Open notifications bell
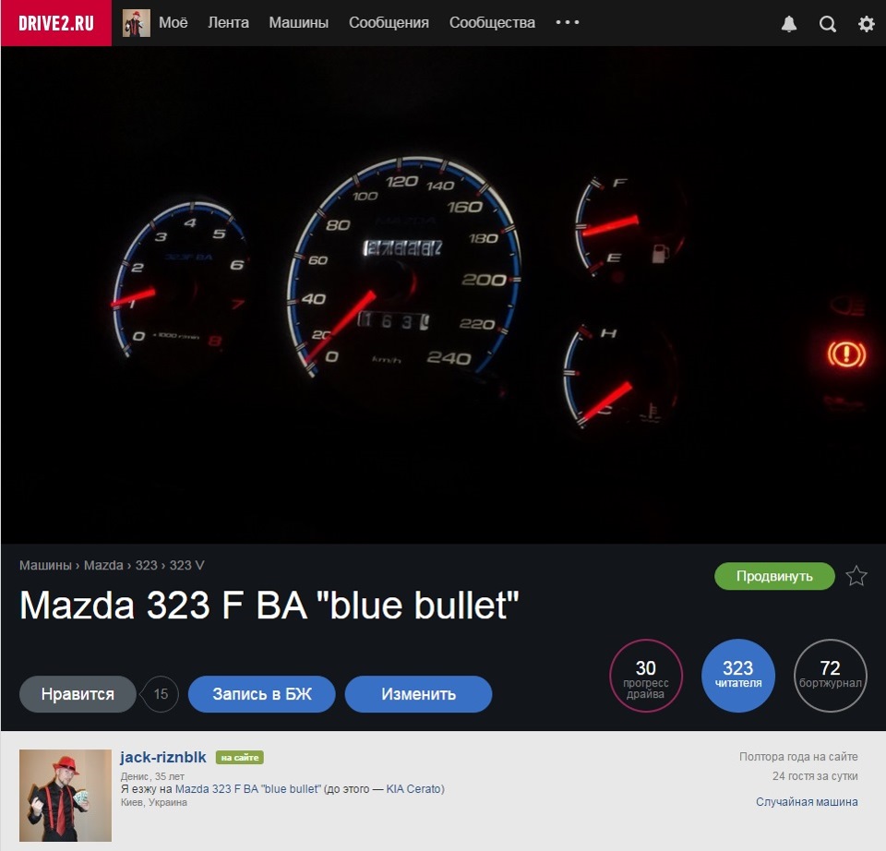The image size is (886, 851). pos(789,24)
